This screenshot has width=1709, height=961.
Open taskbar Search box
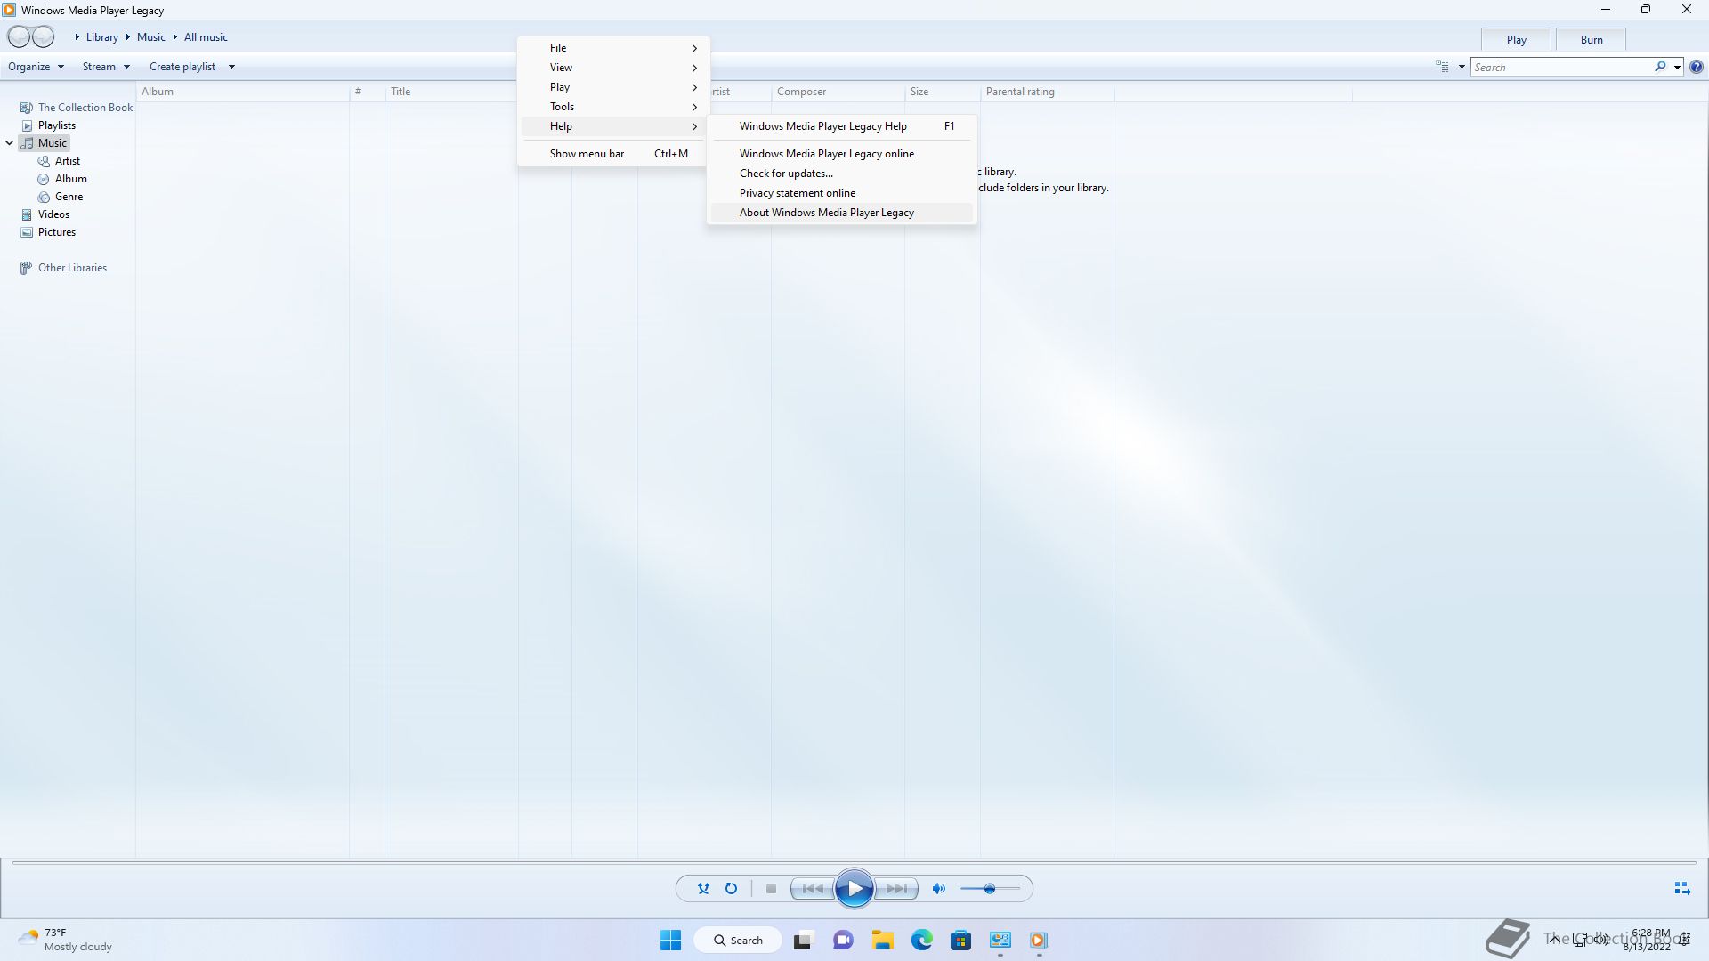739,940
